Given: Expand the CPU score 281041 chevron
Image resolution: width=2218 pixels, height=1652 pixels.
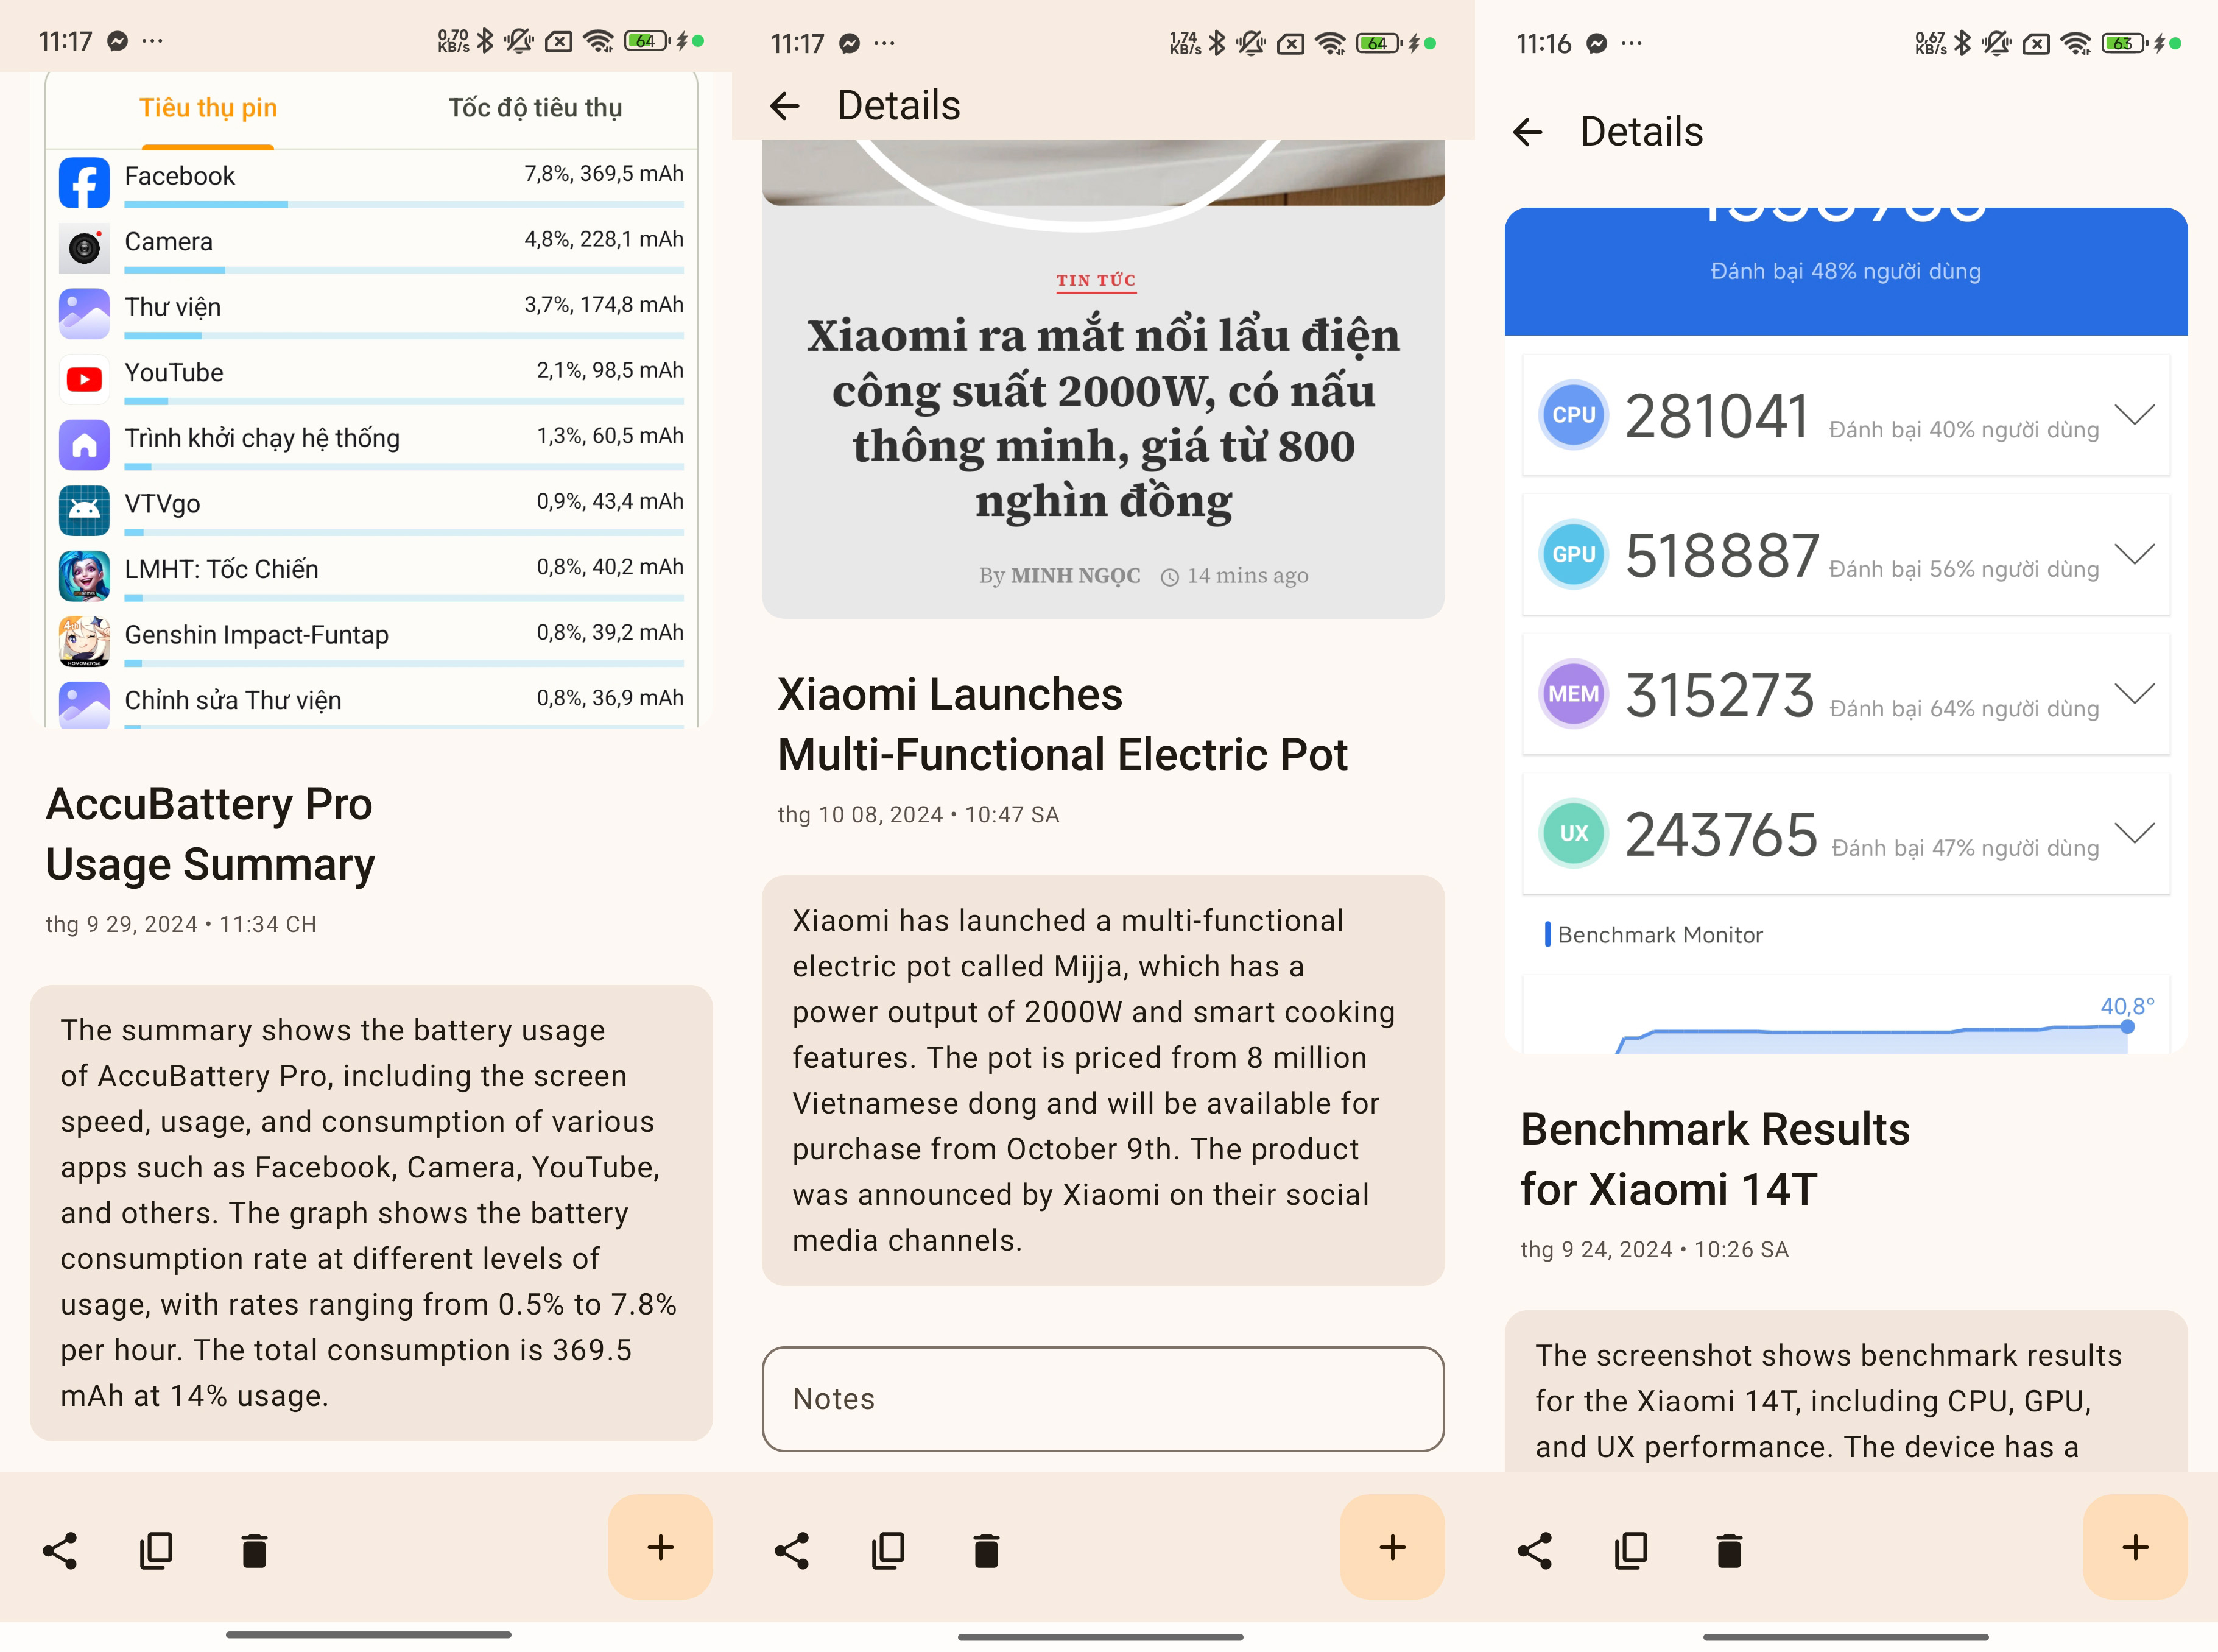Looking at the screenshot, I should click(x=2134, y=414).
